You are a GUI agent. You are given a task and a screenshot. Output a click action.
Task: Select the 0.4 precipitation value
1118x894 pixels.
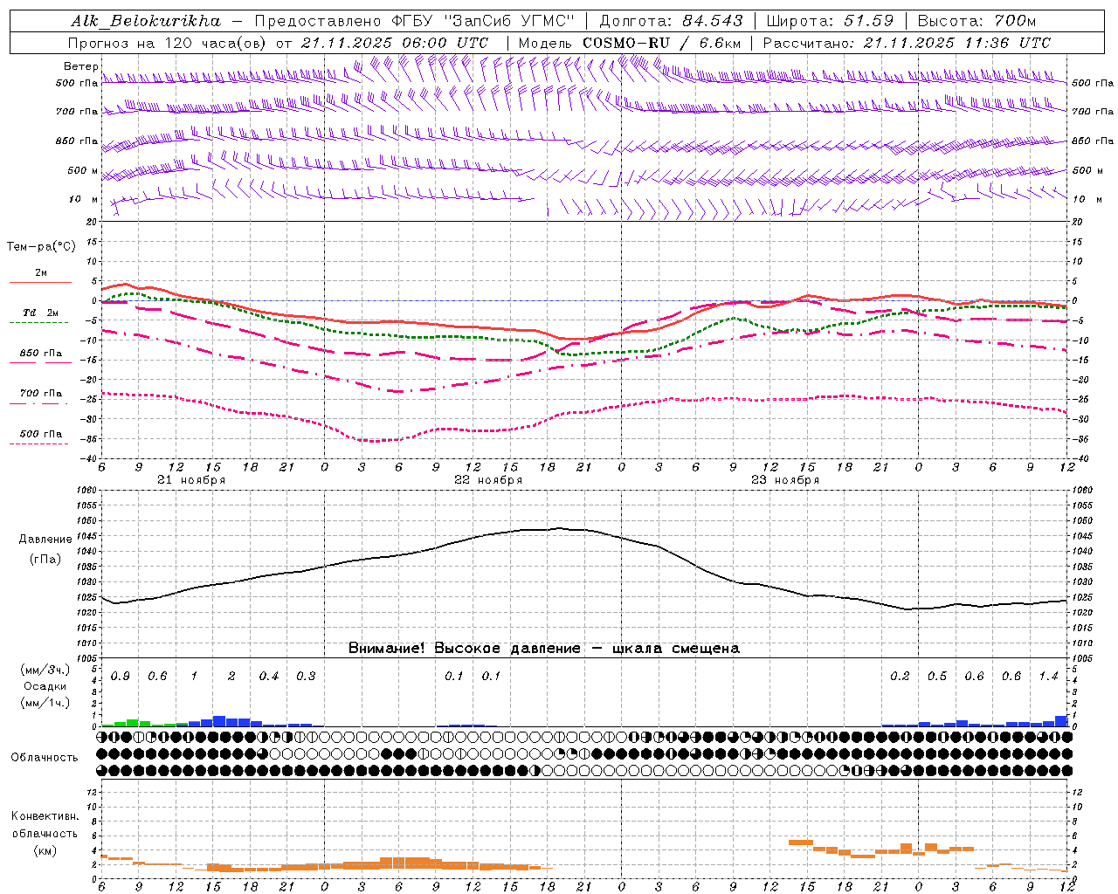click(269, 677)
